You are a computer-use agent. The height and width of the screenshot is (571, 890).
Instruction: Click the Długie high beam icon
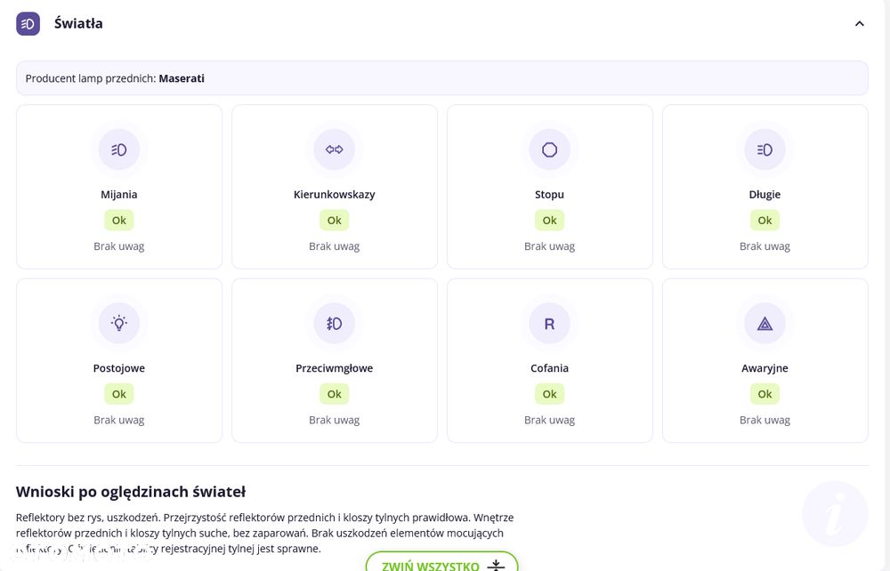click(x=765, y=149)
